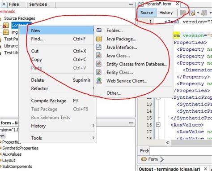212x171 pixels.
Task: Click line number 14 in the gutter
Action: pos(149,111)
